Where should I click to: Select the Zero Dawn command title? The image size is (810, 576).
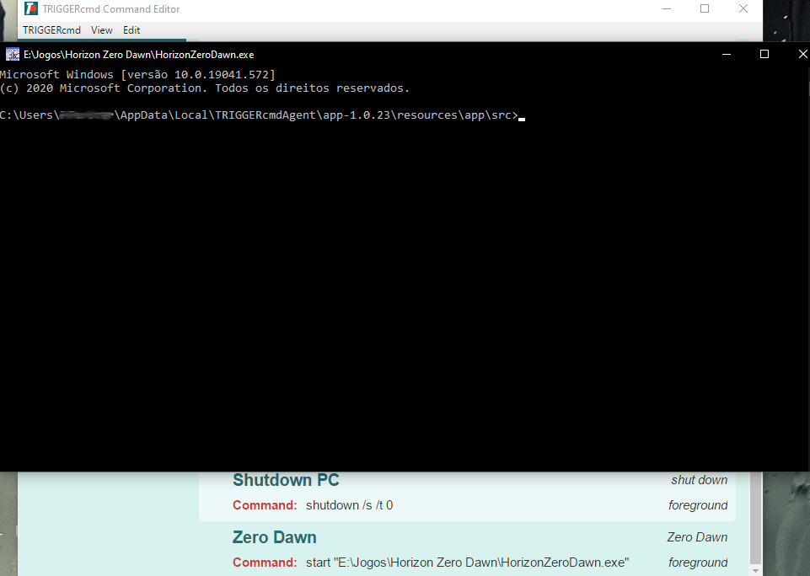(x=274, y=537)
